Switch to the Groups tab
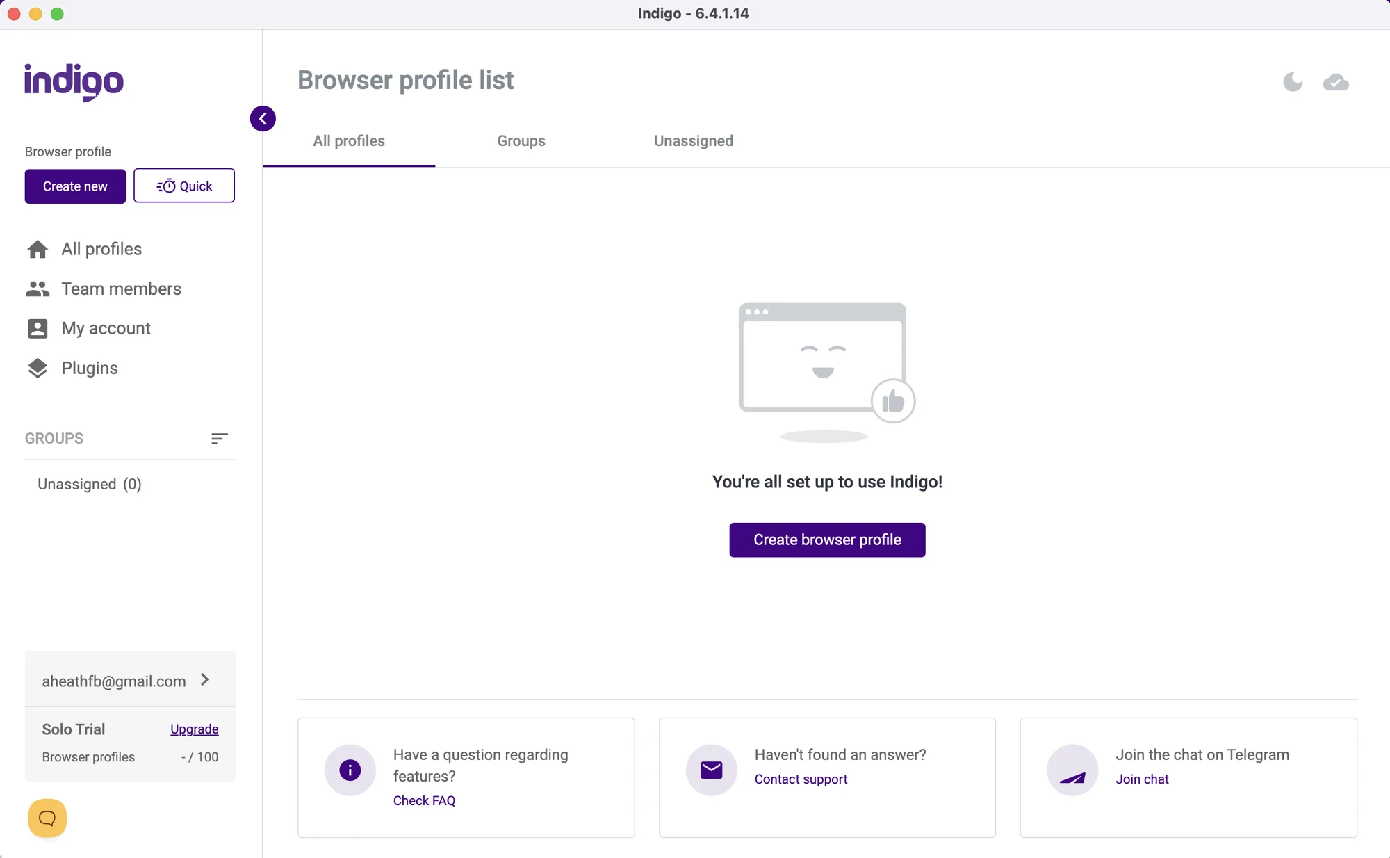Screen dimensions: 1390x858 point(521,141)
